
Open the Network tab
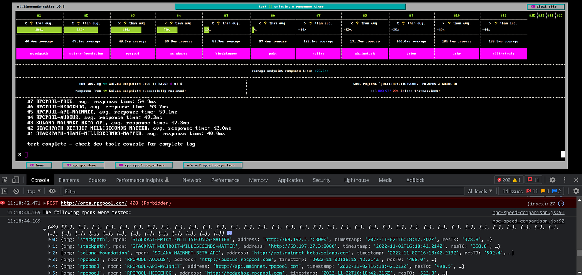pos(192,180)
